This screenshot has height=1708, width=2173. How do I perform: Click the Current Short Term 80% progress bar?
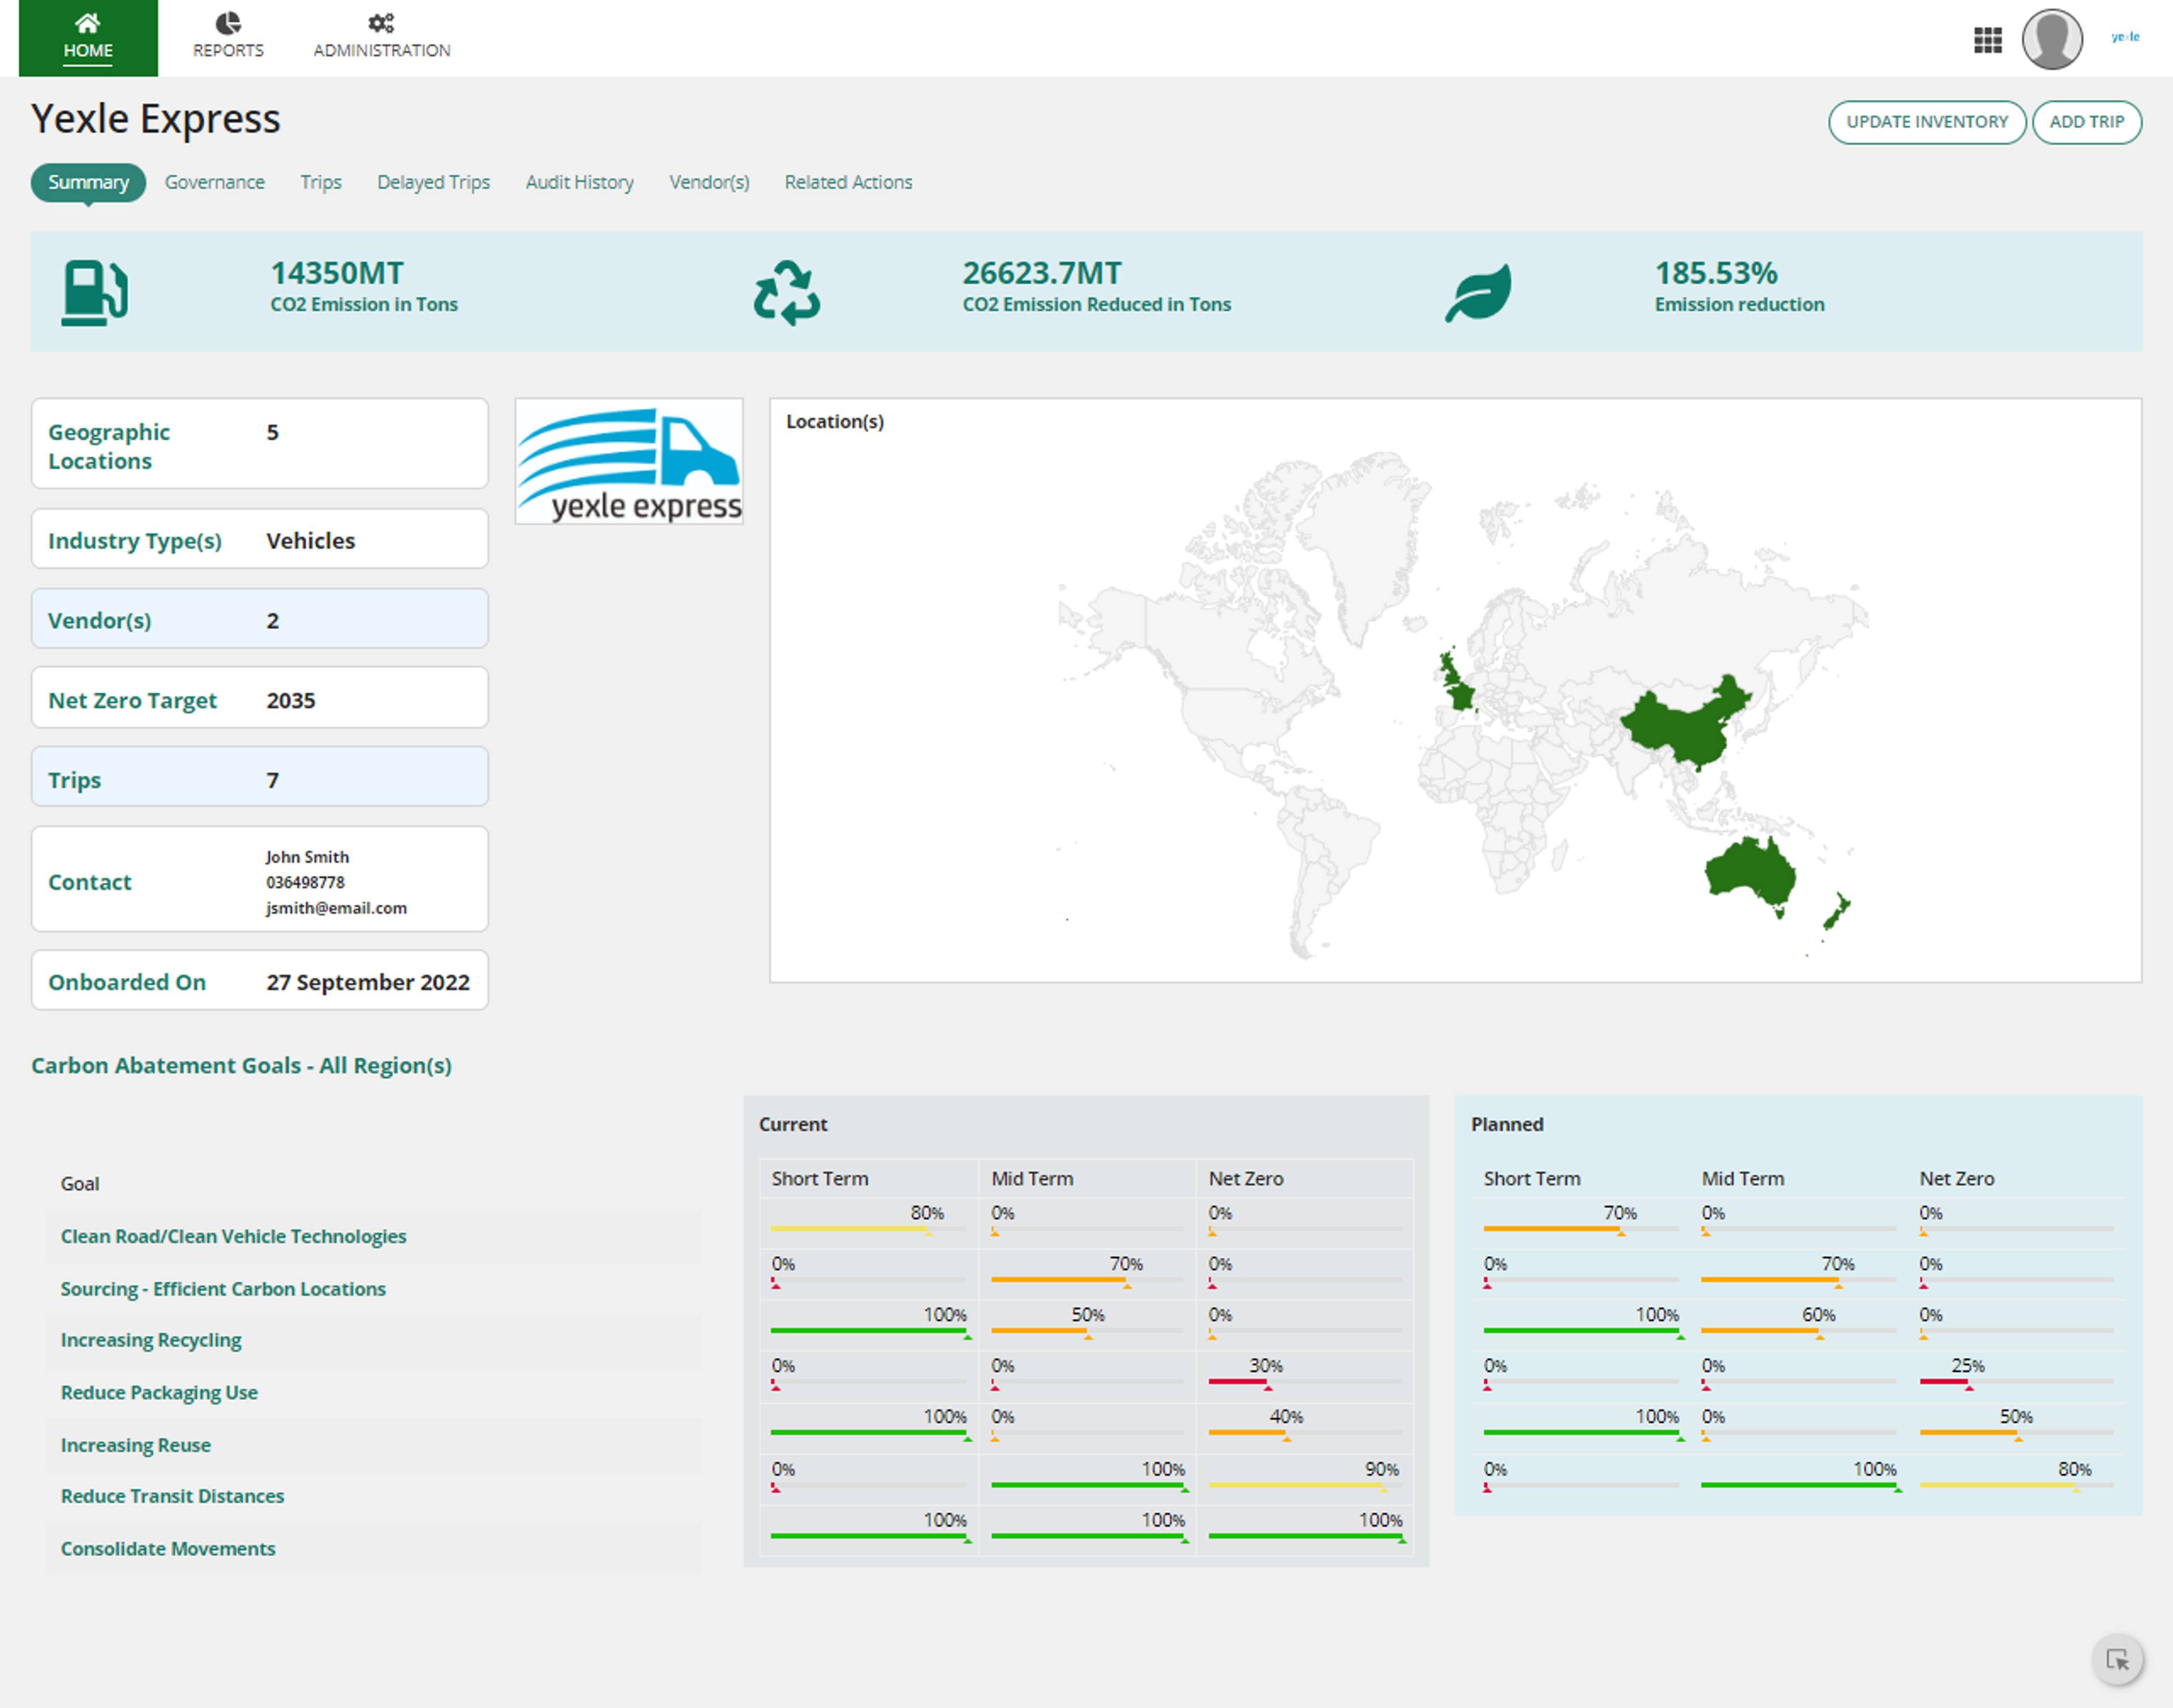[x=868, y=1228]
